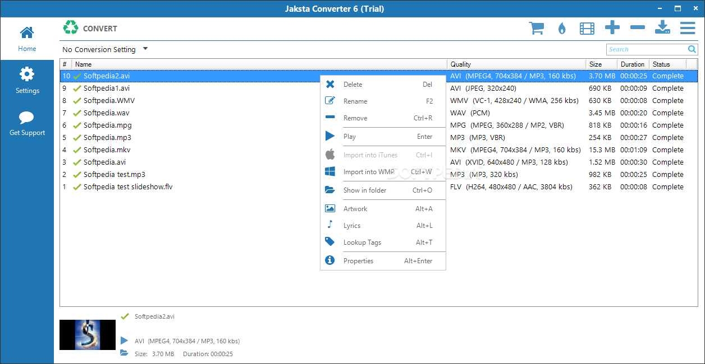
Task: Click the flame burn icon in toolbar
Action: tap(562, 28)
